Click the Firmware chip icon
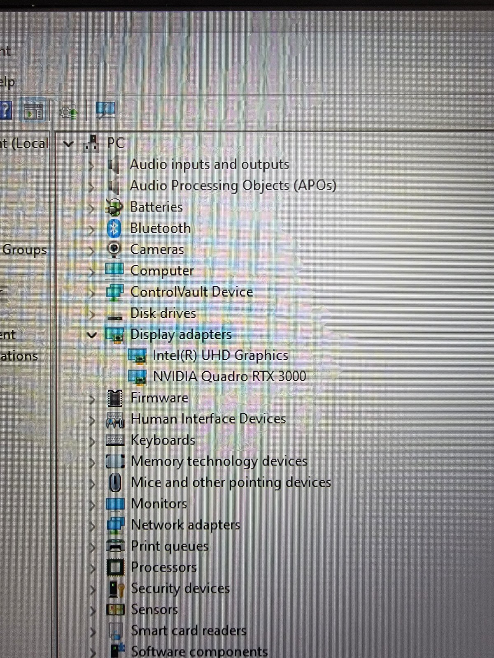This screenshot has width=494, height=658. point(115,398)
